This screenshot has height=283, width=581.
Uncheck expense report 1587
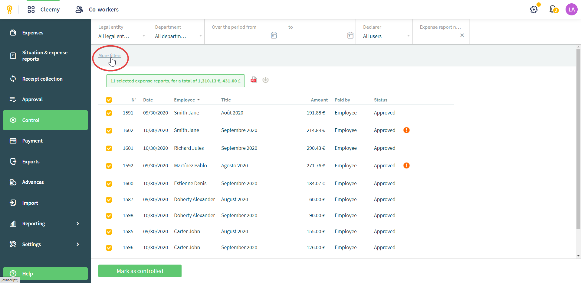pos(109,200)
